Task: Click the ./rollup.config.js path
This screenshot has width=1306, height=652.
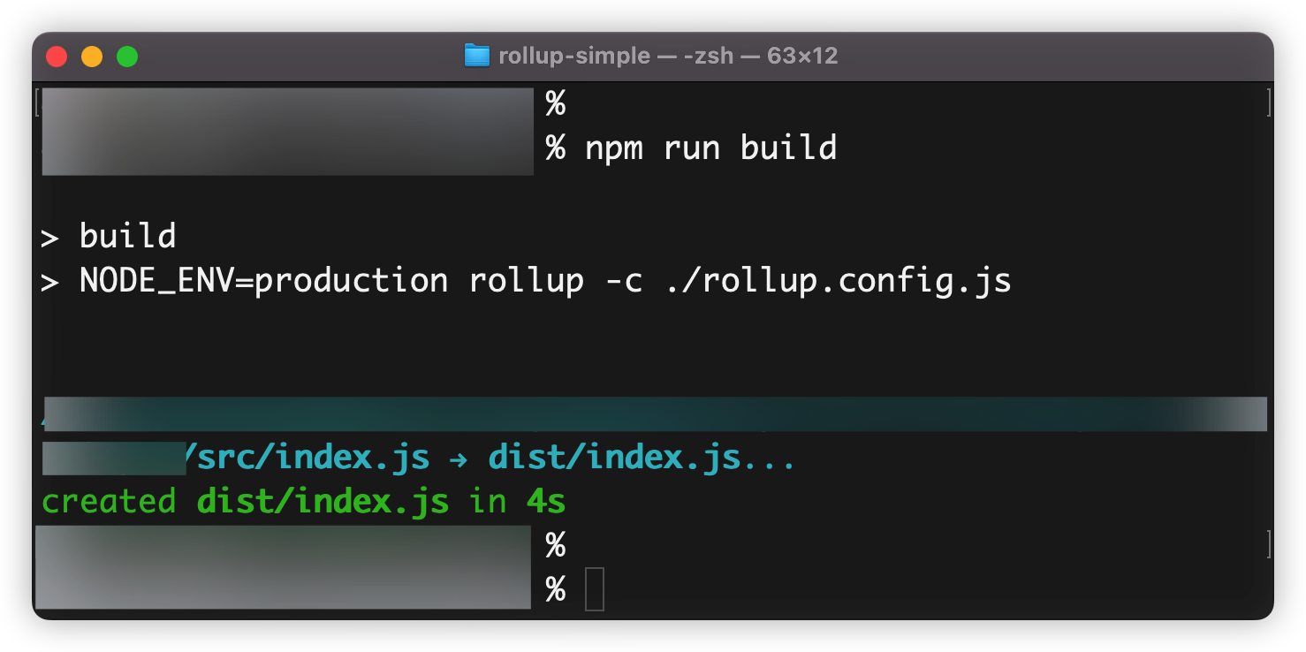Action: 838,281
